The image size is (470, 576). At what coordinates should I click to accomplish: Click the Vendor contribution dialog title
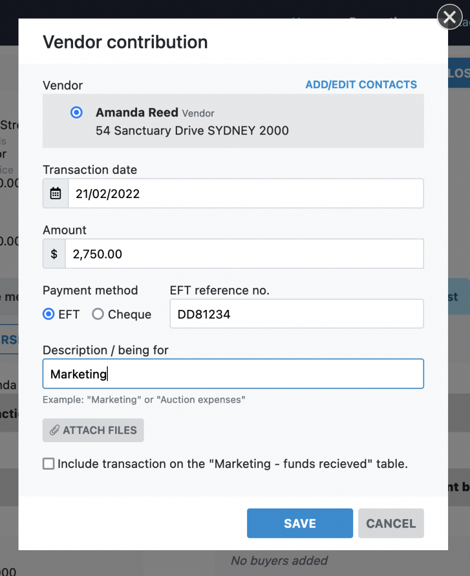point(125,42)
